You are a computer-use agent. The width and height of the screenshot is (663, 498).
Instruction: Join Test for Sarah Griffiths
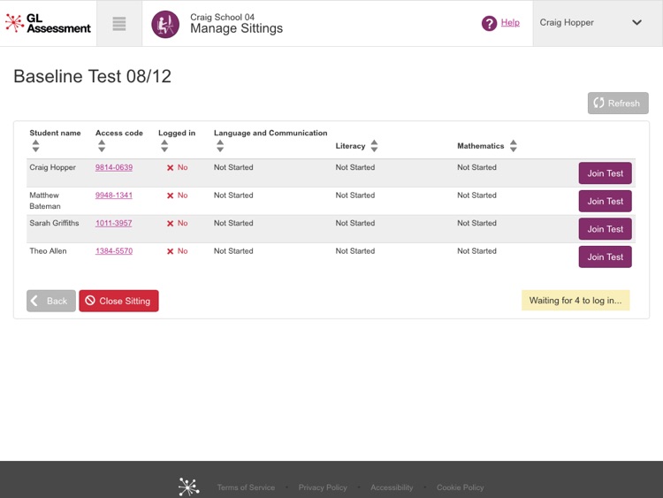605,229
